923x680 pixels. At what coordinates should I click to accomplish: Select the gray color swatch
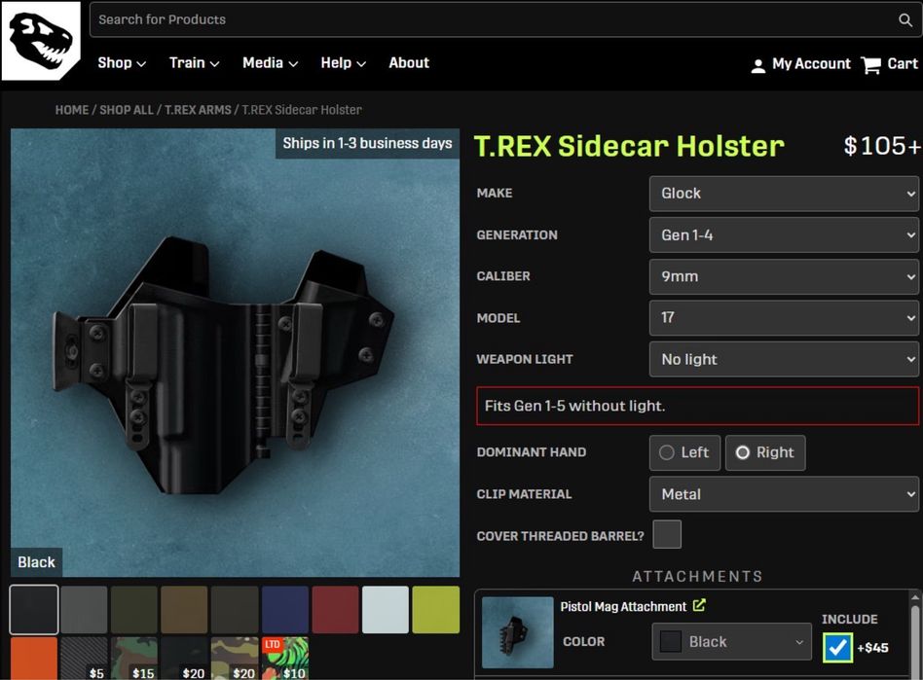(x=84, y=609)
